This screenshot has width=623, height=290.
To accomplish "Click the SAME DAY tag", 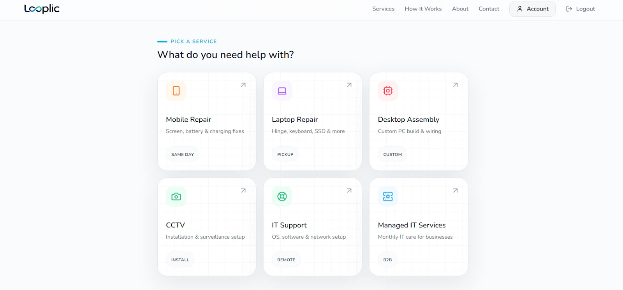I will [183, 154].
